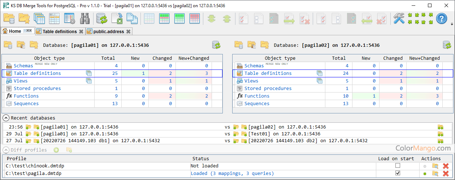The width and height of the screenshot is (455, 180).
Task: Open Stored procedures link in right panel
Action: [x=268, y=88]
